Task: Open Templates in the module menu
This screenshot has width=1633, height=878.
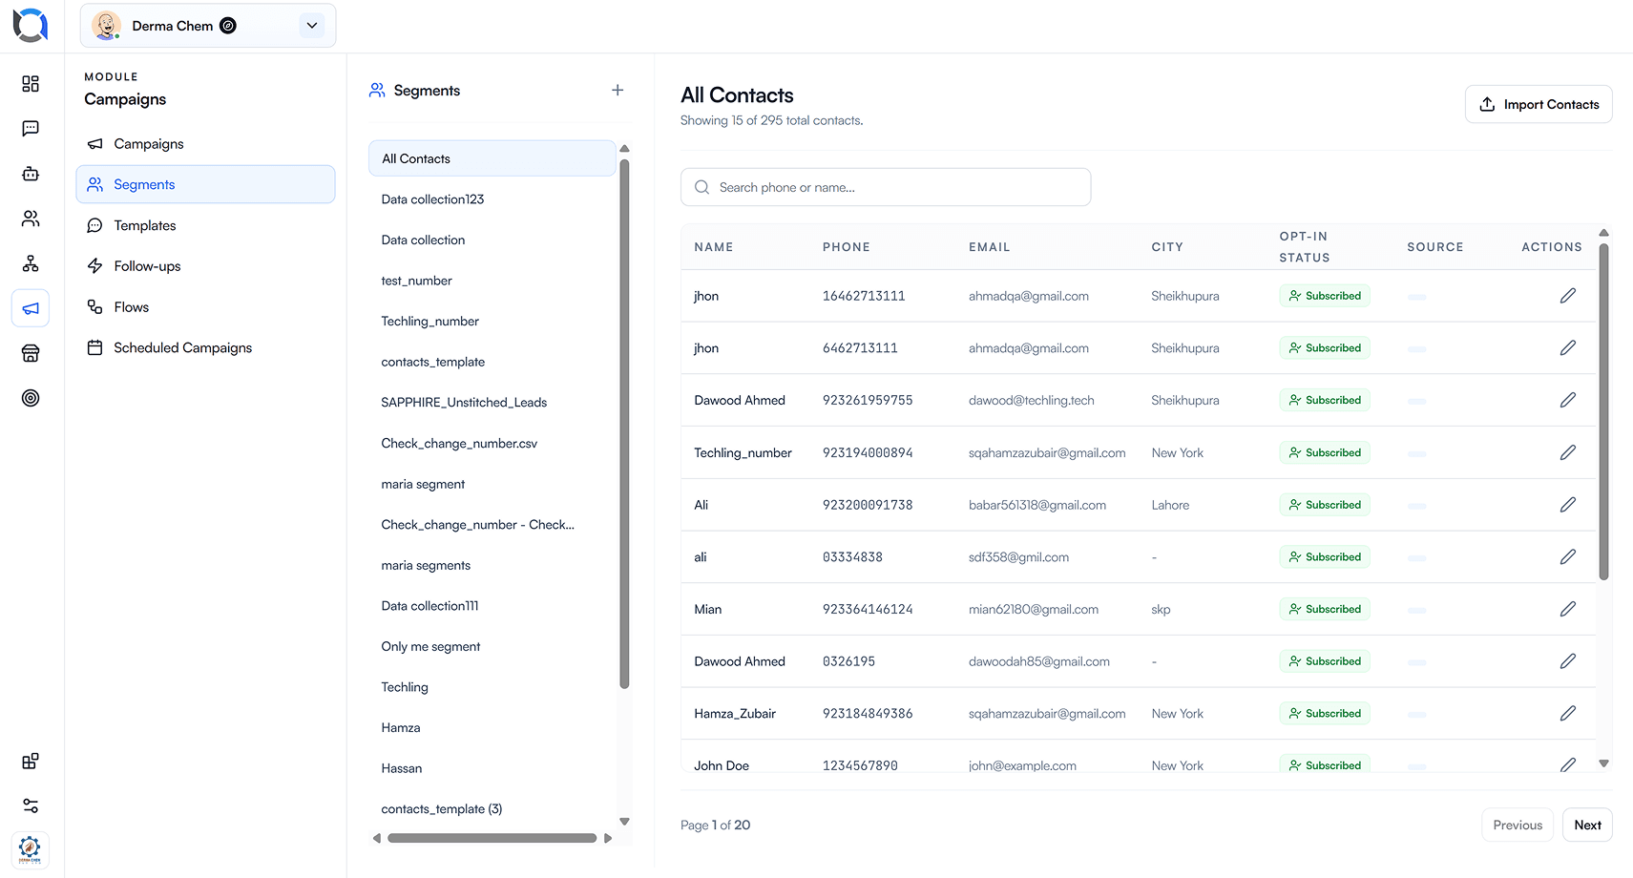Action: [205, 225]
